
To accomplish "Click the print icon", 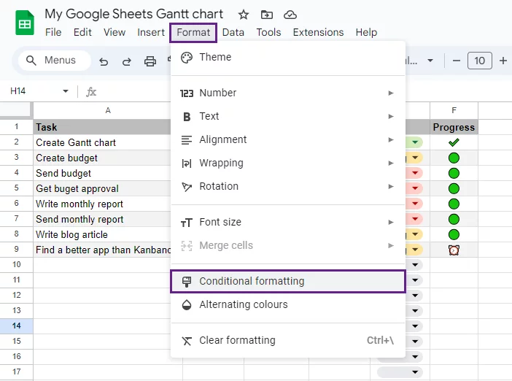I will [x=150, y=61].
